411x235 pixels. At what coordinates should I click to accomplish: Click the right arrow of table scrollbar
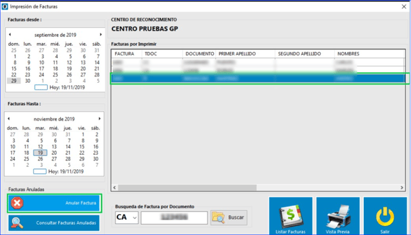tap(402, 188)
